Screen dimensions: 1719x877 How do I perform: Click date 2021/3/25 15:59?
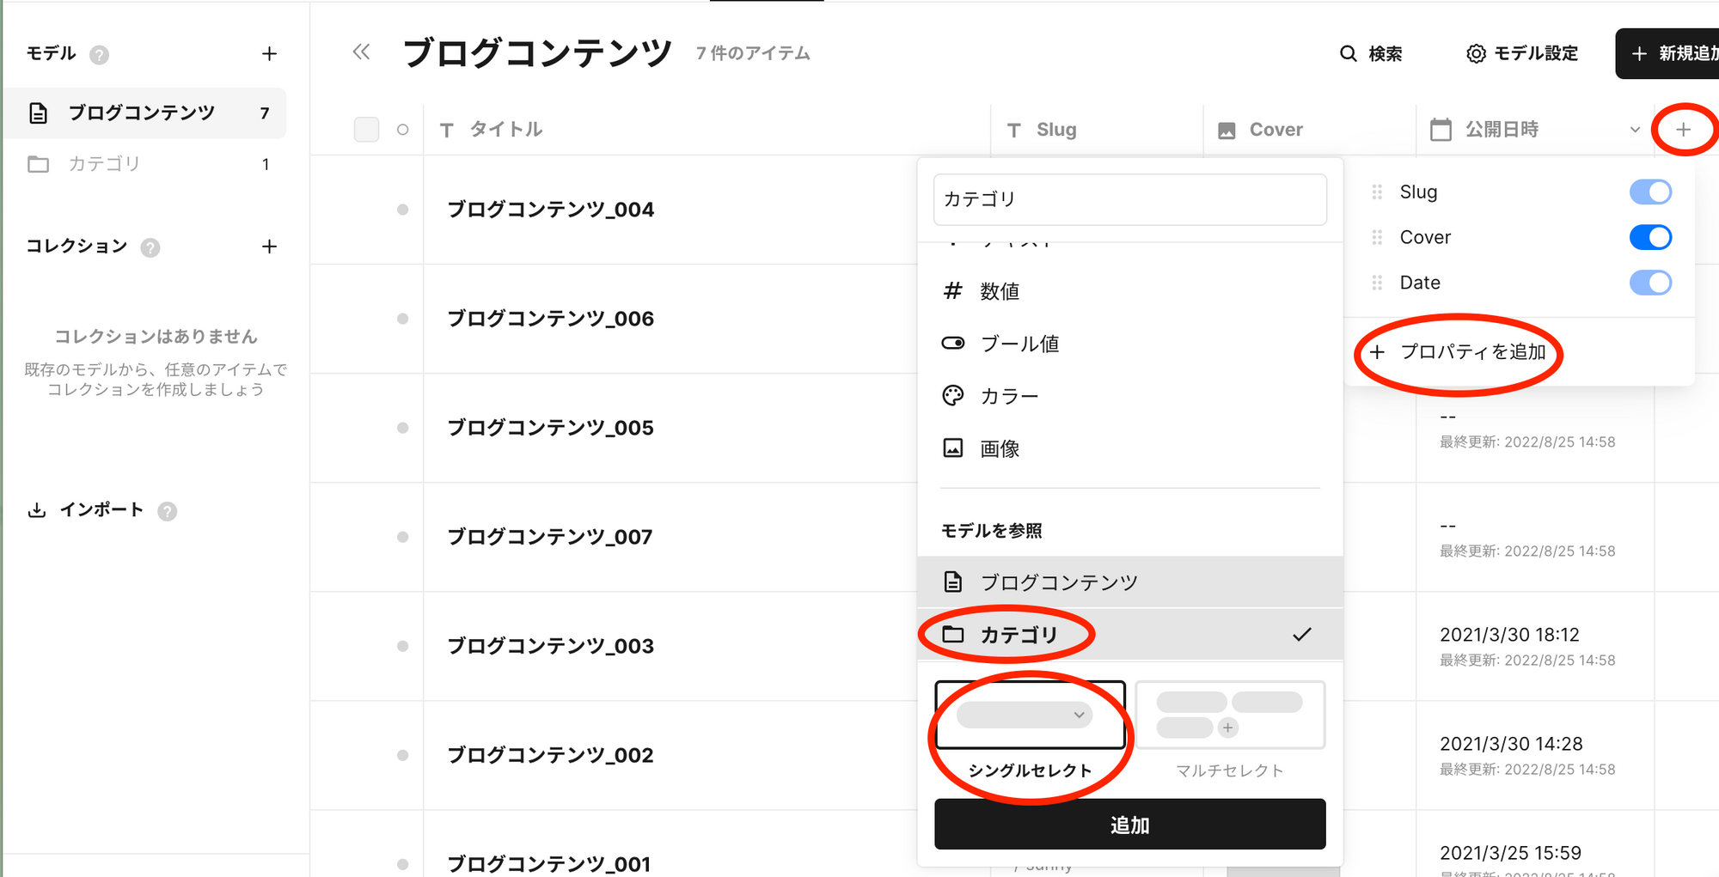[x=1510, y=853]
